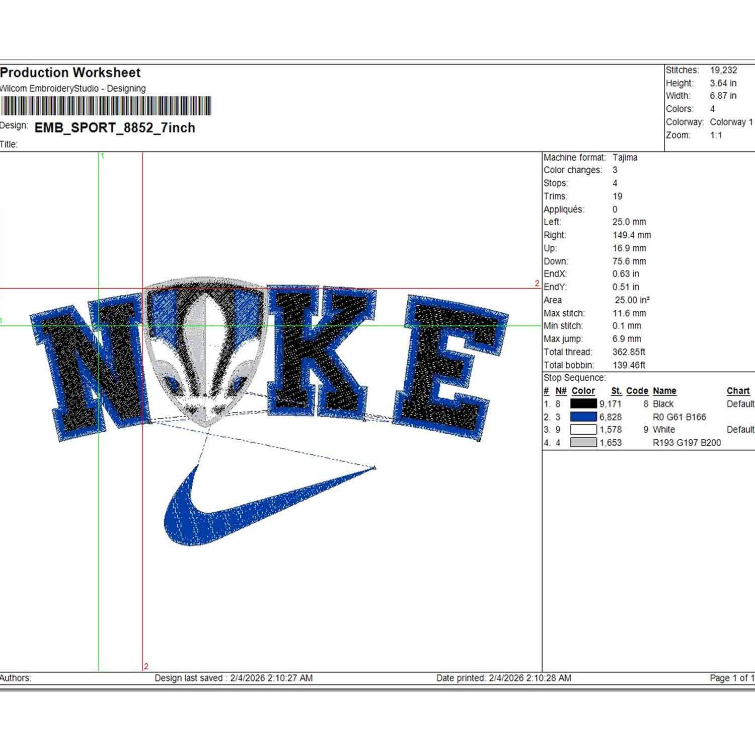Image resolution: width=755 pixels, height=753 pixels.
Task: Select the "Page 1 of 1" footer text
Action: point(732,678)
